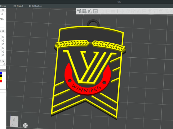
Task: Select the black filament color swatch
Action: pyautogui.click(x=1, y=76)
